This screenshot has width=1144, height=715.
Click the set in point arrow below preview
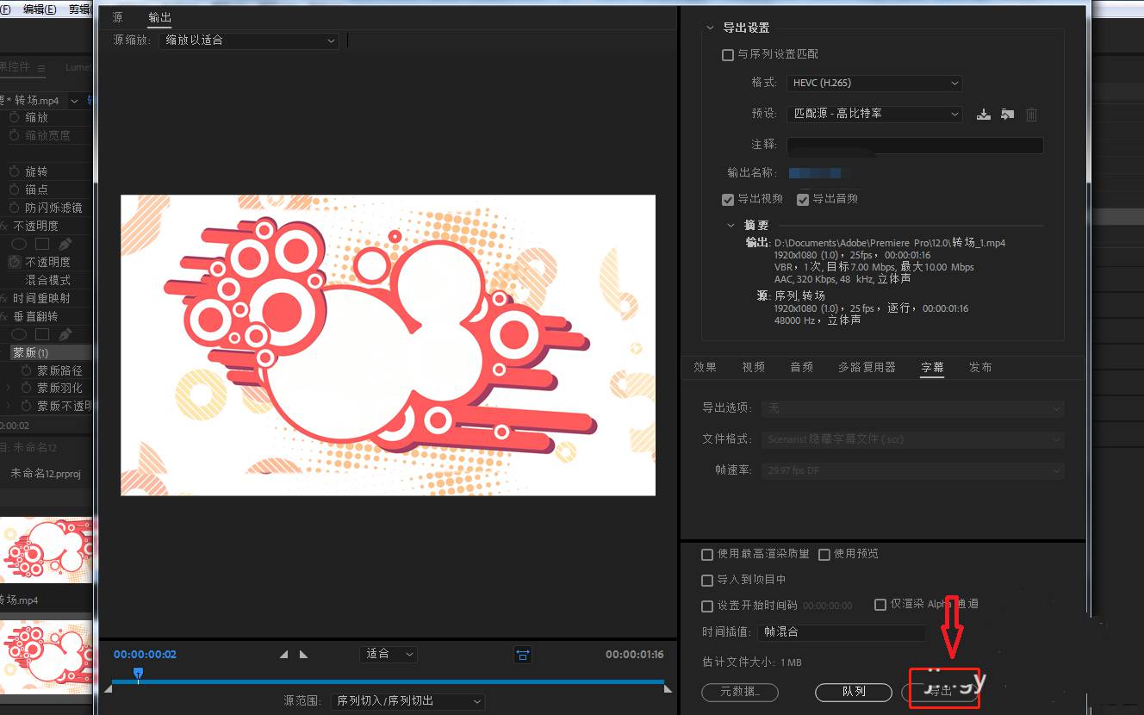[283, 654]
